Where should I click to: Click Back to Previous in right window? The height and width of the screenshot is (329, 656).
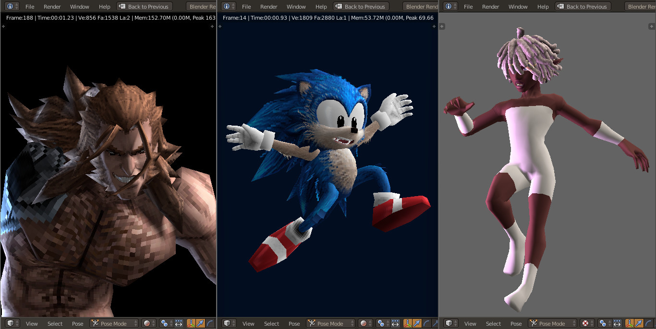point(583,6)
